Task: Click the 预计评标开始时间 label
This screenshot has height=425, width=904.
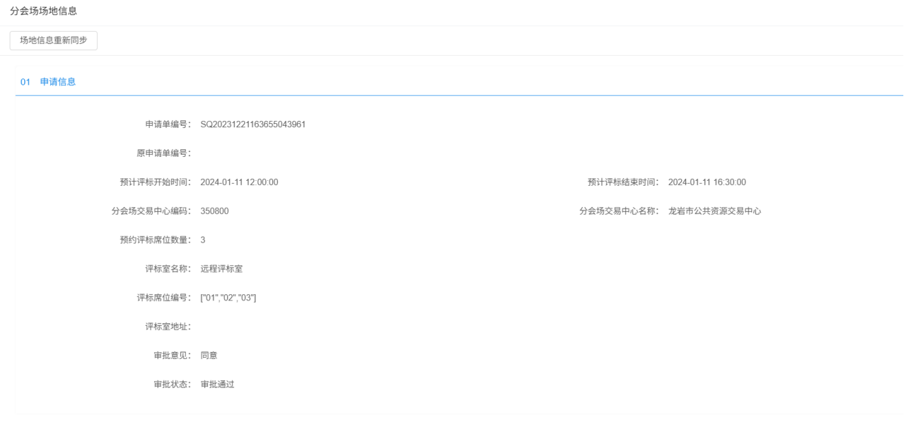Action: tap(155, 182)
